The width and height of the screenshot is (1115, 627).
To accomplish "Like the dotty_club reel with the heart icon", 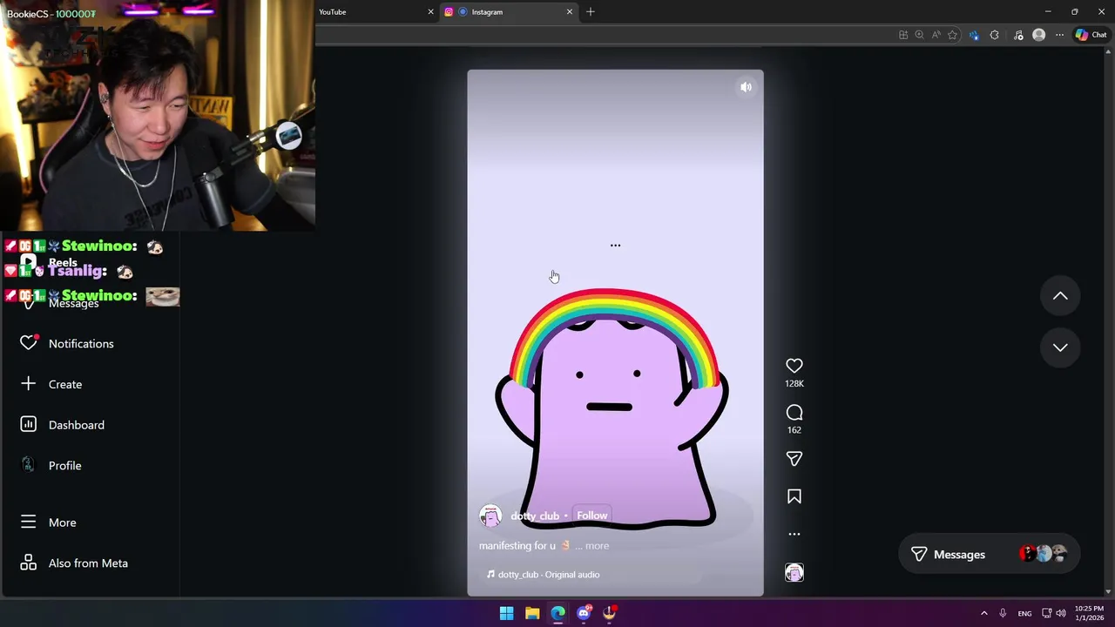I will pyautogui.click(x=794, y=366).
